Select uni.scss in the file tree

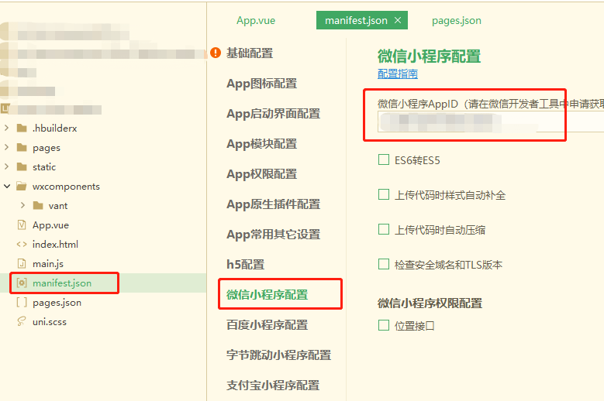pos(50,322)
